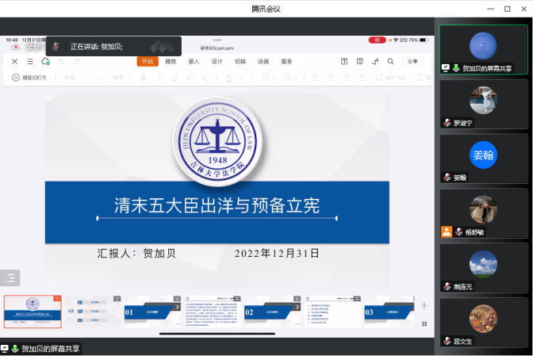Image resolution: width=533 pixels, height=356 pixels.
Task: Justify text alignment icon
Action: tap(362, 78)
